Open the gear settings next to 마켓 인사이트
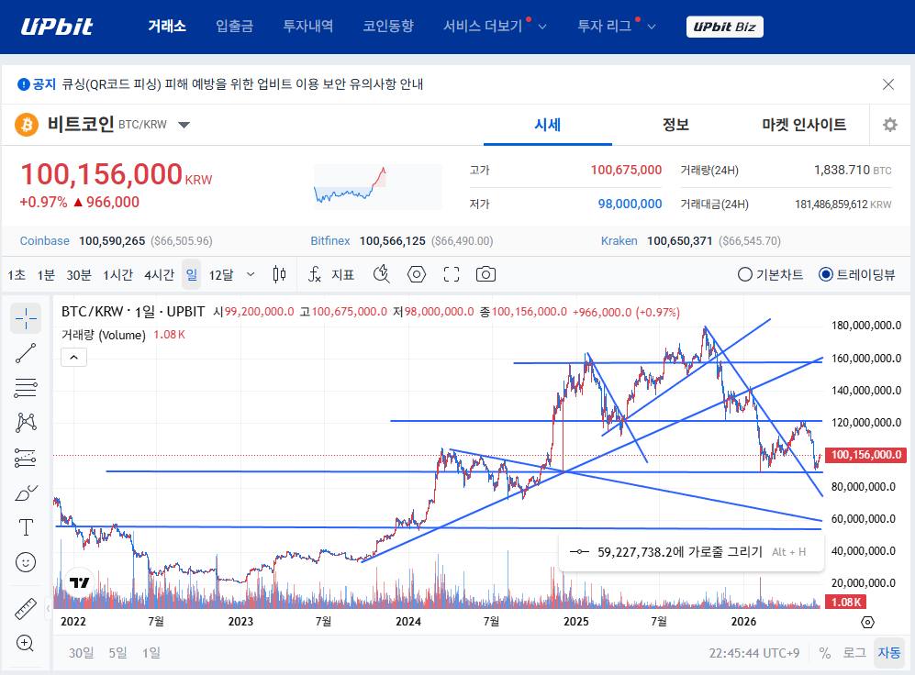915x675 pixels. [x=890, y=125]
